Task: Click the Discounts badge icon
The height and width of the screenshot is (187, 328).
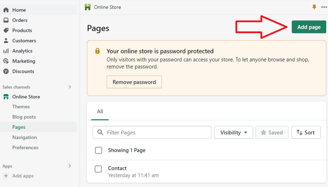Action: coord(6,71)
